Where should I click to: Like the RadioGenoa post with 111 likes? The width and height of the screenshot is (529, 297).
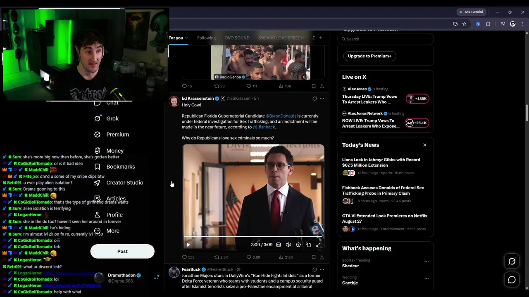[252, 86]
